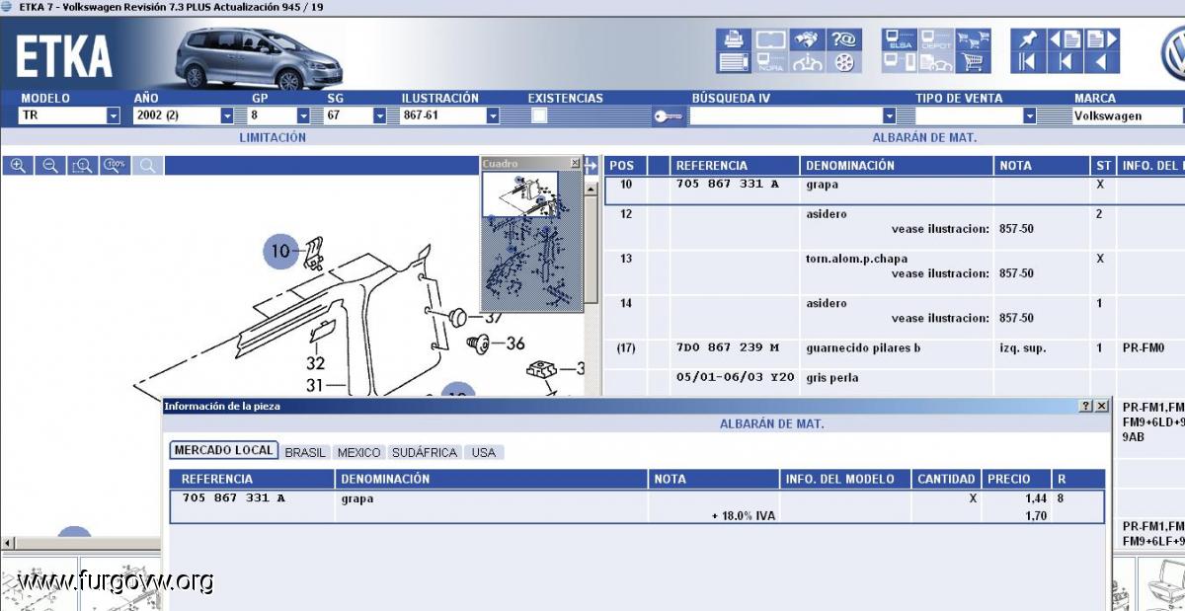
Task: Click the MARCA field showing Volkswagen
Action: point(1128,115)
